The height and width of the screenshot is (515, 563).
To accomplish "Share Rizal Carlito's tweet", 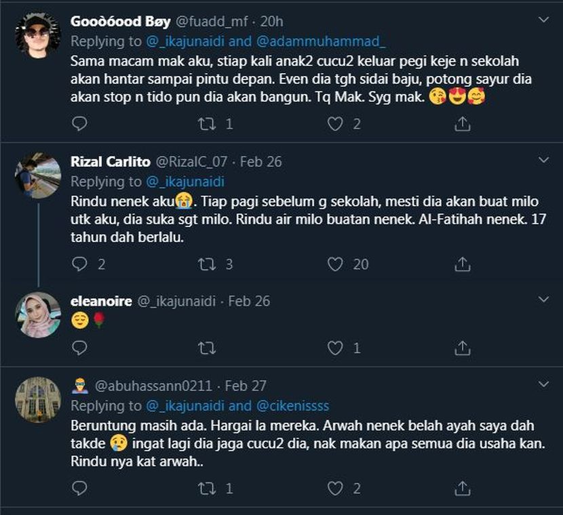I will click(462, 264).
